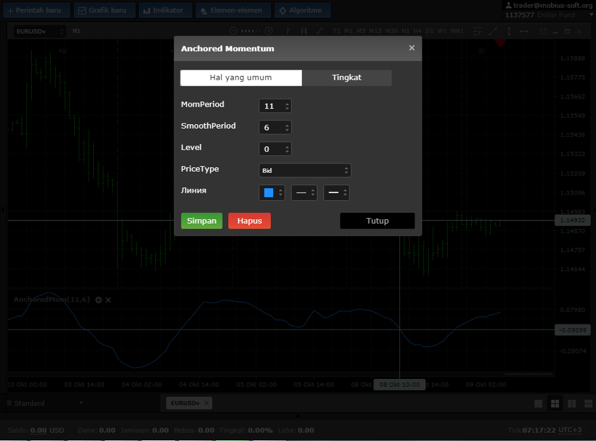This screenshot has width=596, height=441.
Task: Click the zoom out minus icon
Action: pos(233,31)
